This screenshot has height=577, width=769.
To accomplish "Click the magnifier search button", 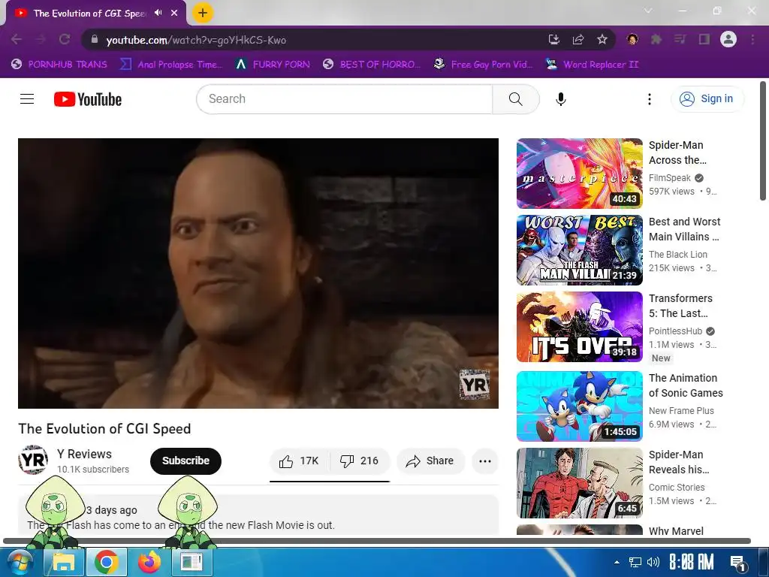I will tap(516, 99).
